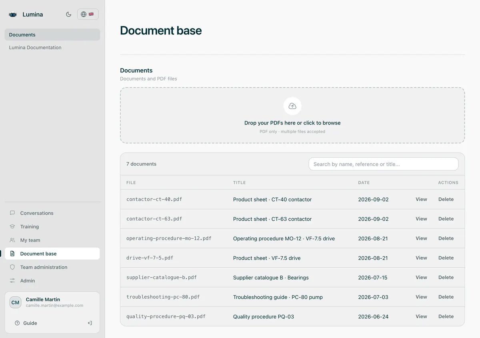Click the DATE column header
The width and height of the screenshot is (480, 338).
(364, 183)
